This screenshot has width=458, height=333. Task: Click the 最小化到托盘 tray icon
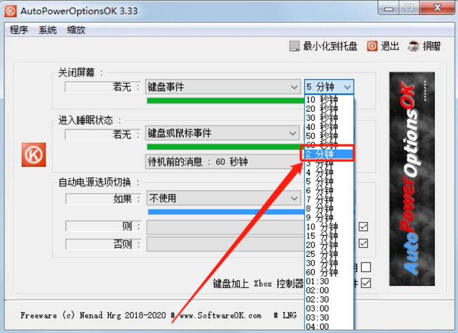pos(294,46)
